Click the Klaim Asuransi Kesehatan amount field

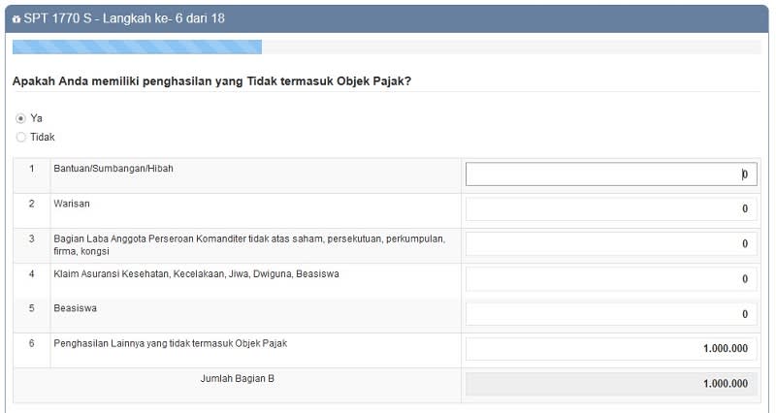point(610,278)
